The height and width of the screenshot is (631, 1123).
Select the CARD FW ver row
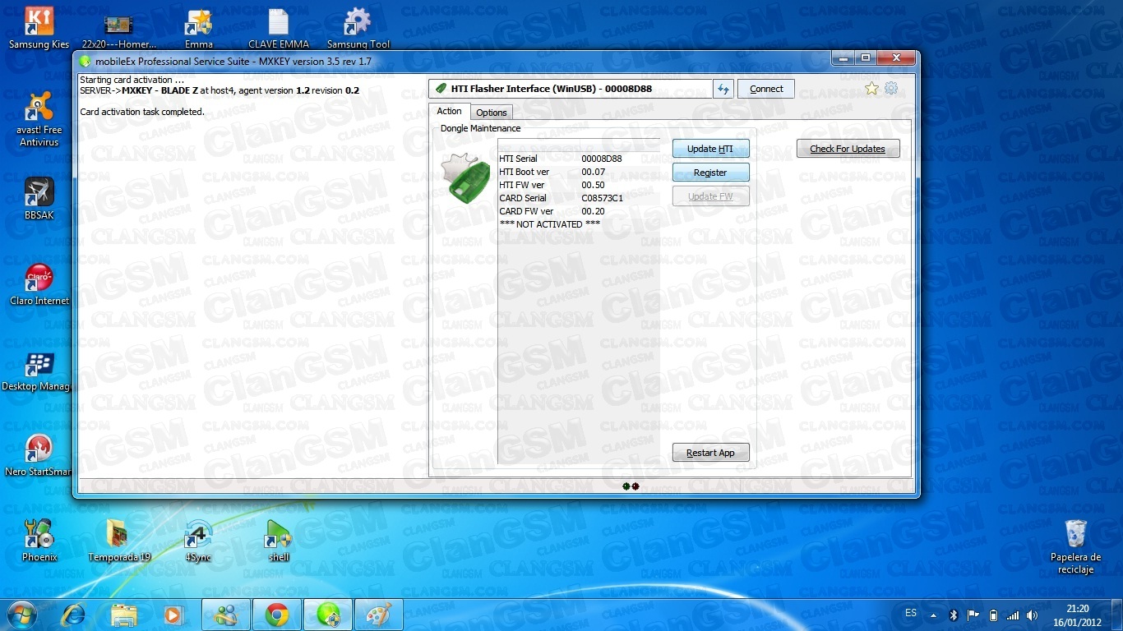tap(579, 211)
